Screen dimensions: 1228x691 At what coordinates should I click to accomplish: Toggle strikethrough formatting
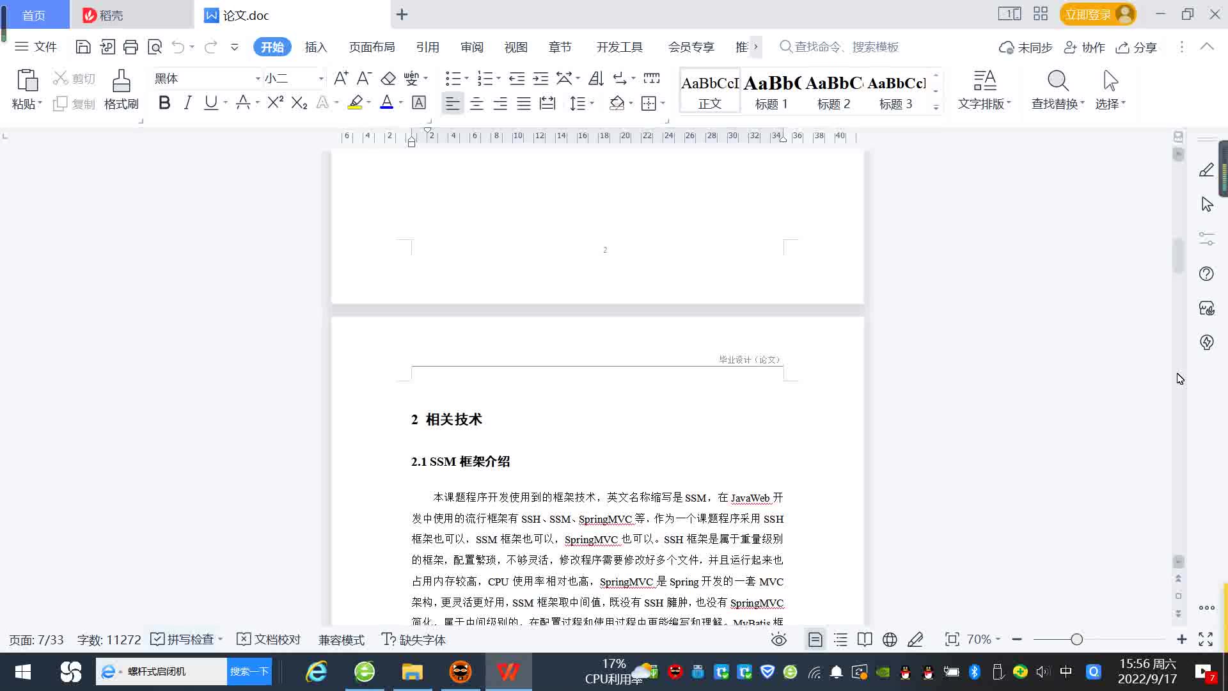242,102
